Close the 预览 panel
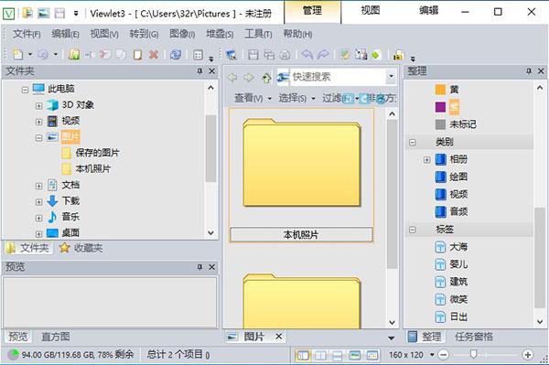 click(212, 267)
